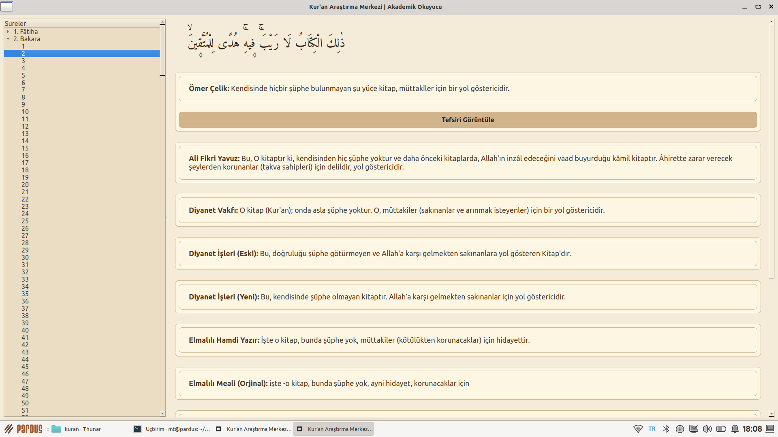Viewport: 778px width, 437px height.
Task: Click the Wi-Fi network tray icon
Action: point(638,429)
